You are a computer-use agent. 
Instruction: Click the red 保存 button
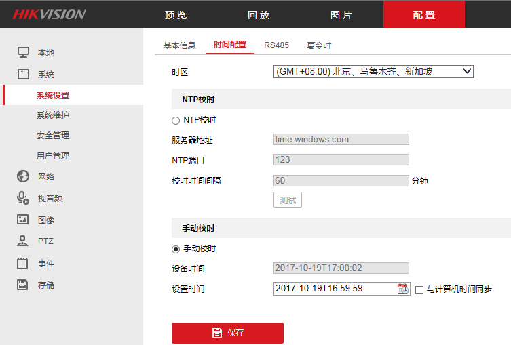click(227, 333)
